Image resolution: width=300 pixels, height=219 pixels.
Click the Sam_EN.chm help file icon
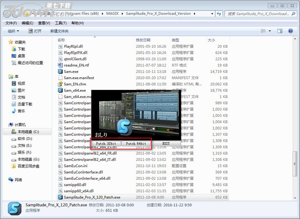(60, 84)
